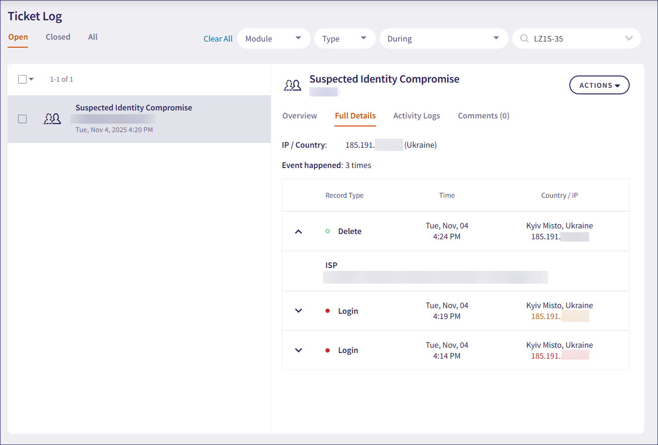658x445 pixels.
Task: Click the Clear All filters link
Action: coord(218,38)
